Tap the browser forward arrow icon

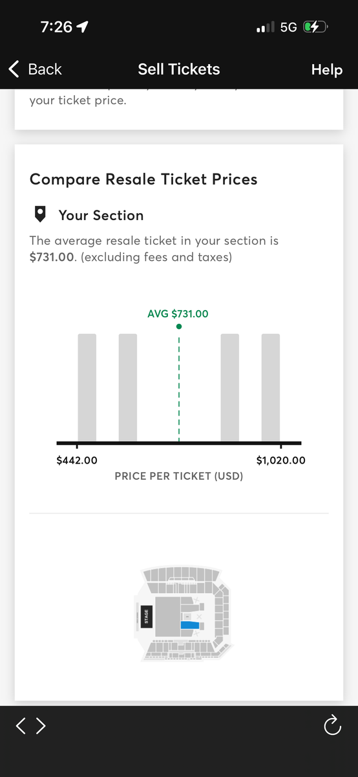41,726
